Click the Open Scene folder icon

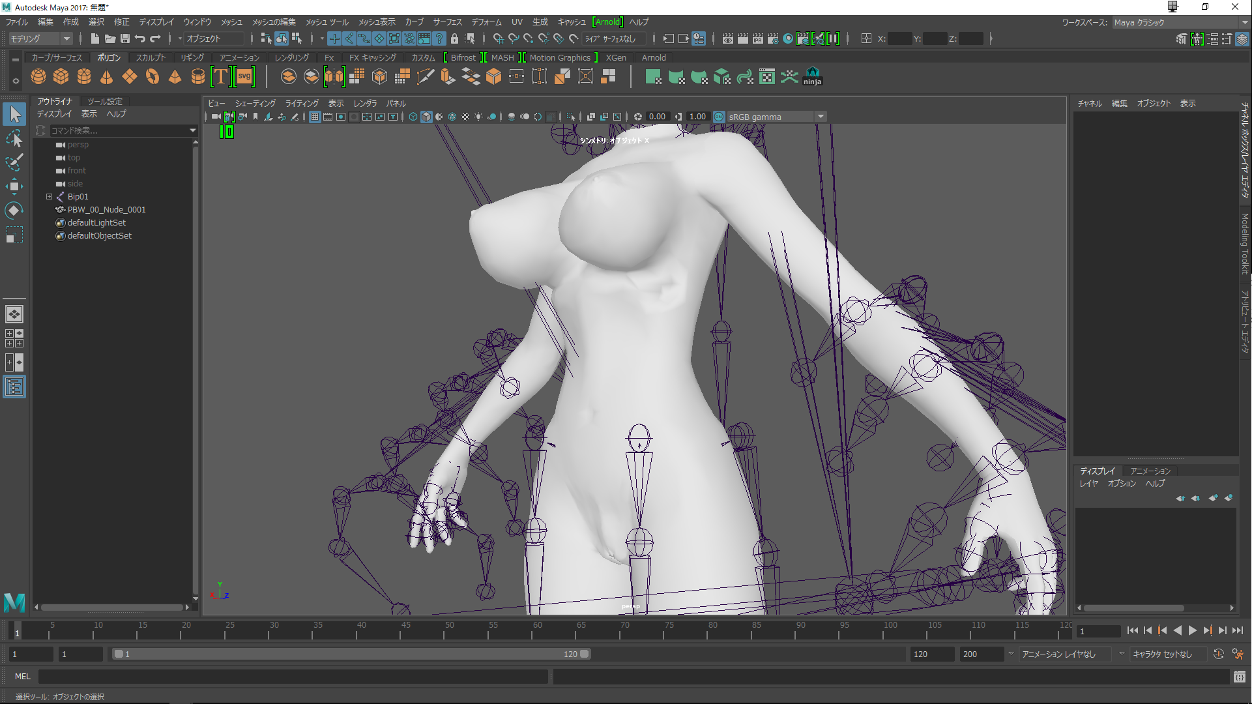(110, 38)
